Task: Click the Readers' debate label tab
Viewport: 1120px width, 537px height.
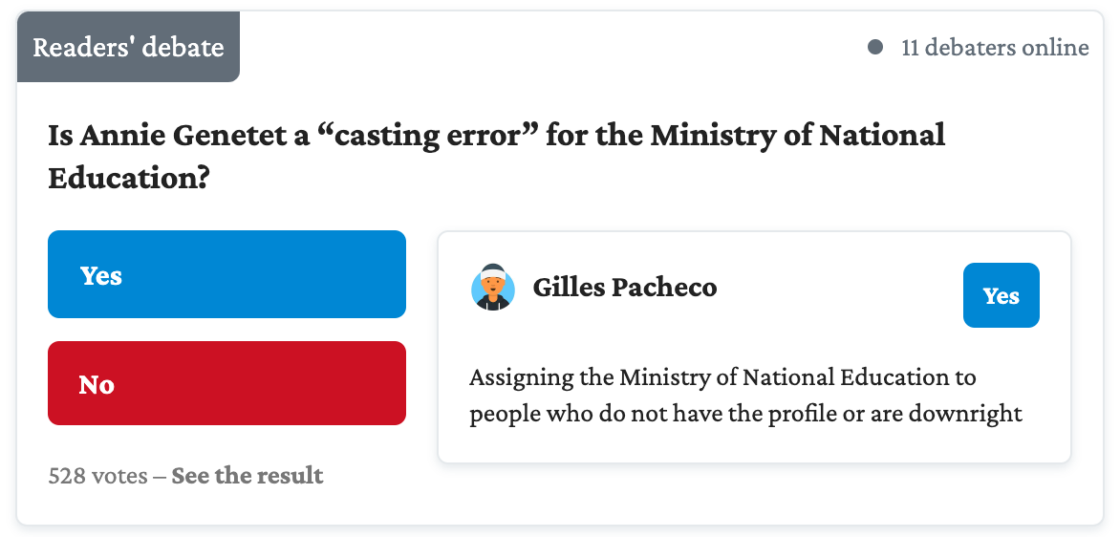Action: click(128, 47)
